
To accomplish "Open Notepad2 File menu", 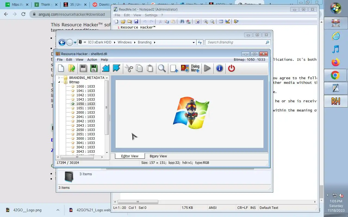I will tap(117, 15).
